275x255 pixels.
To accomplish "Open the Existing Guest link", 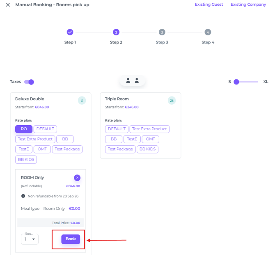I will 209,5.
